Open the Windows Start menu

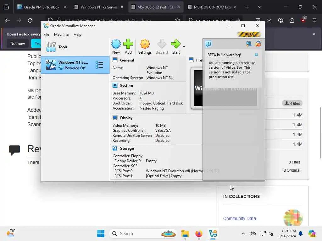pos(101,233)
